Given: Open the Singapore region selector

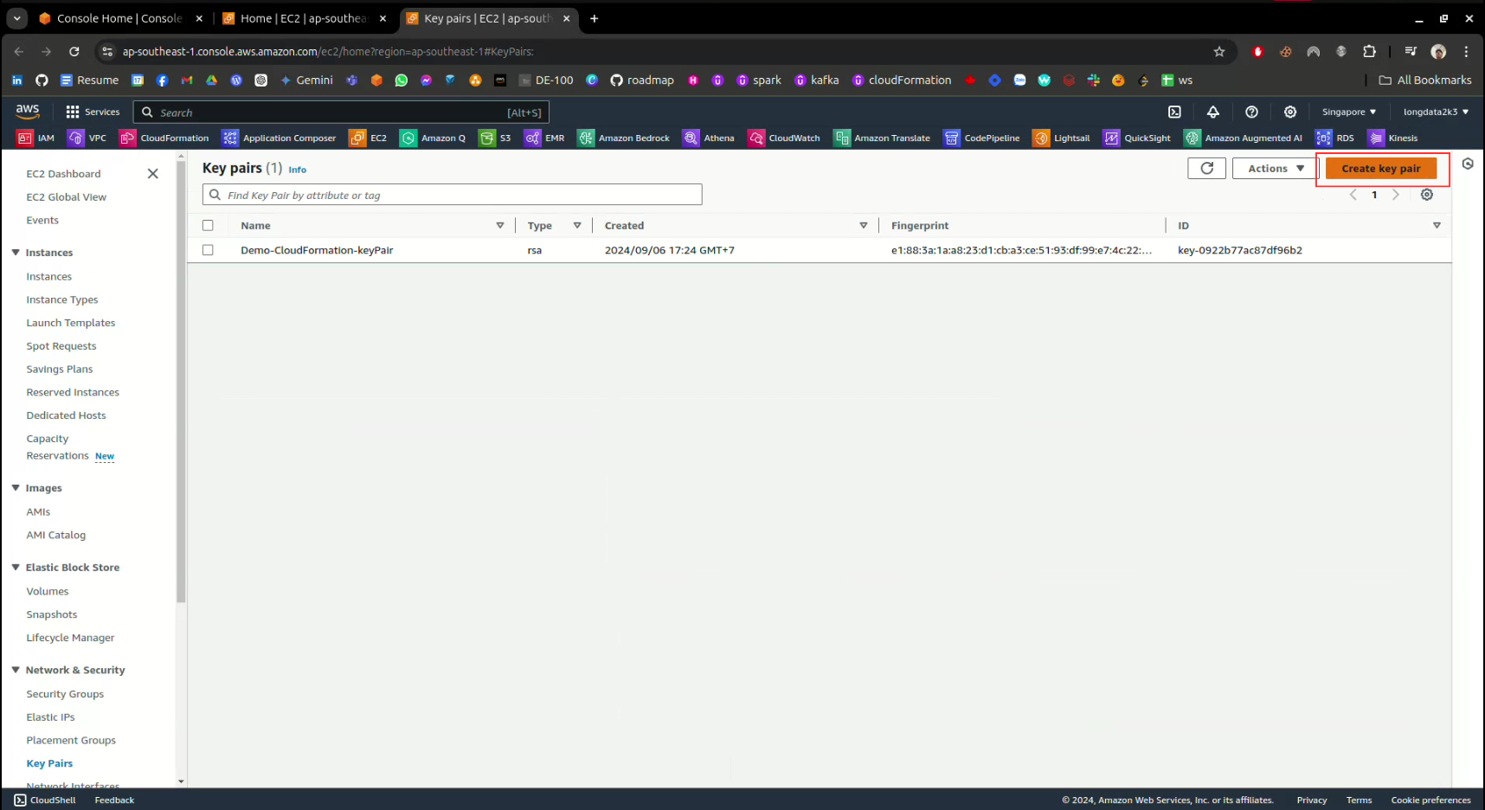Looking at the screenshot, I should click(1348, 112).
